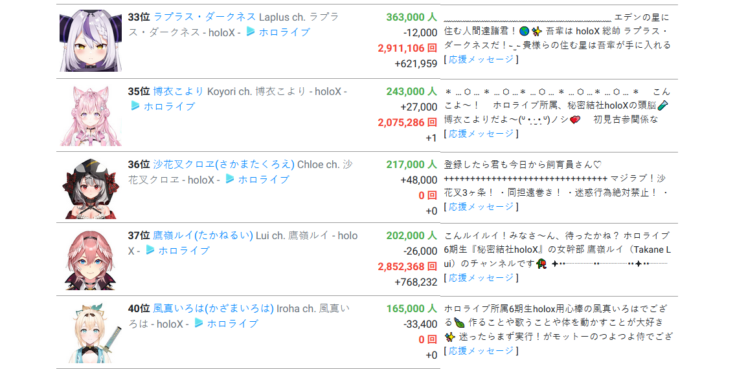The width and height of the screenshot is (735, 369).
Task: Open 風真いろは channel link
Action: click(213, 308)
